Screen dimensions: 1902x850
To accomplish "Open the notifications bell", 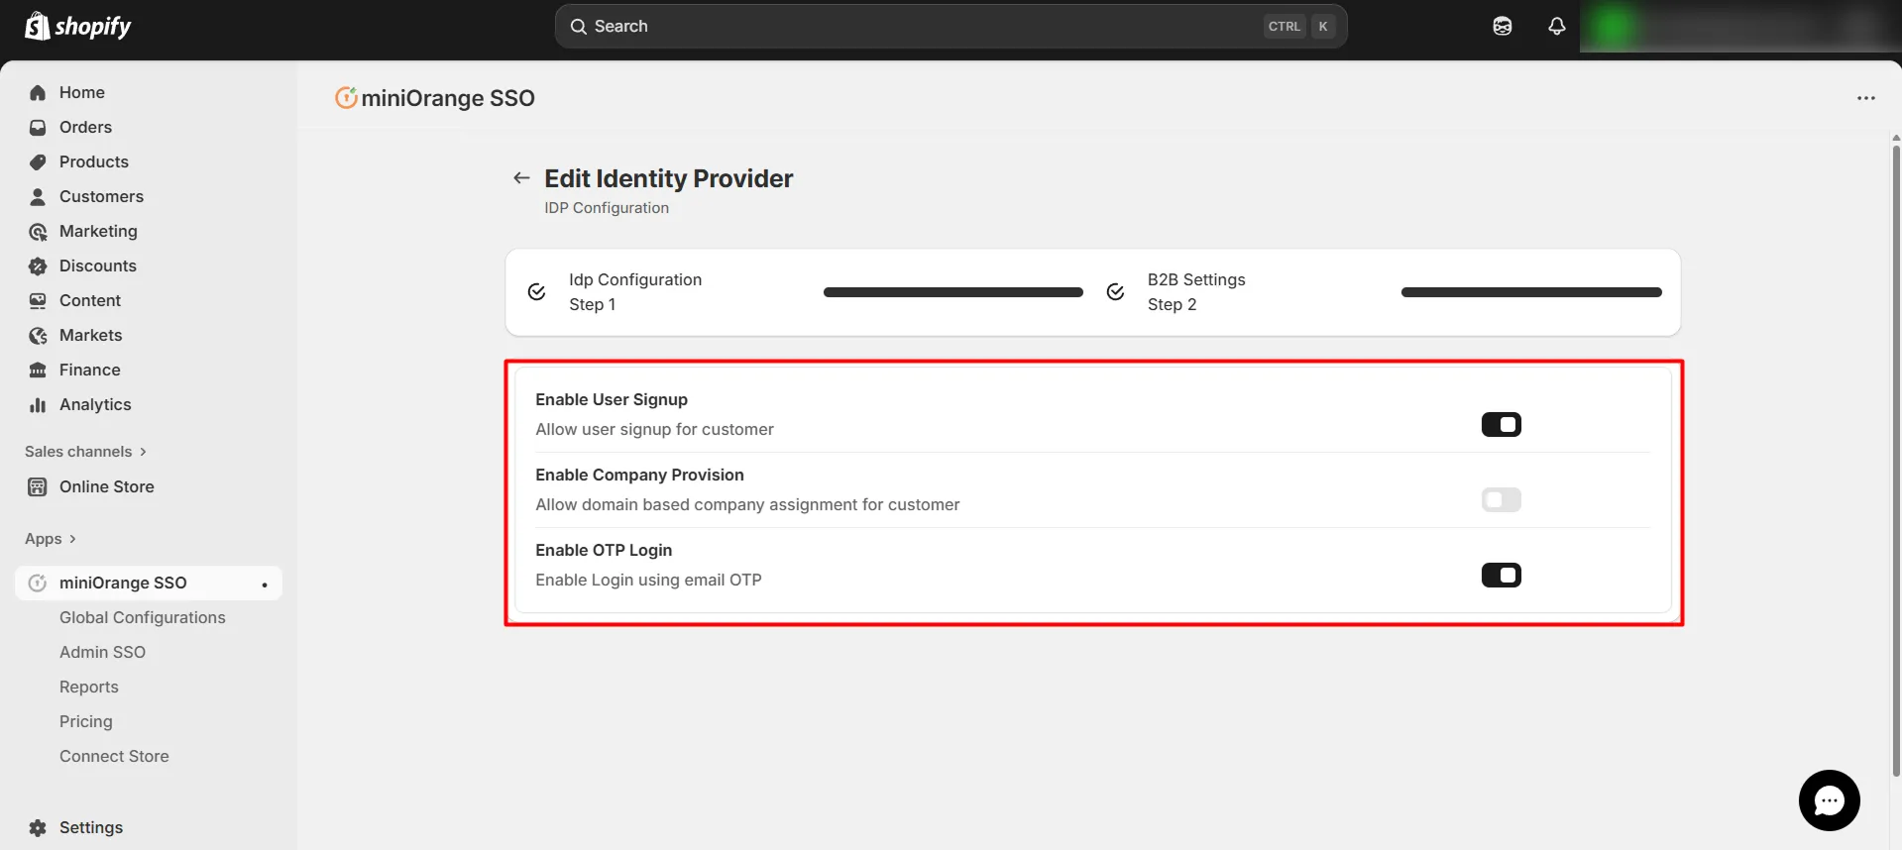I will 1557,27.
